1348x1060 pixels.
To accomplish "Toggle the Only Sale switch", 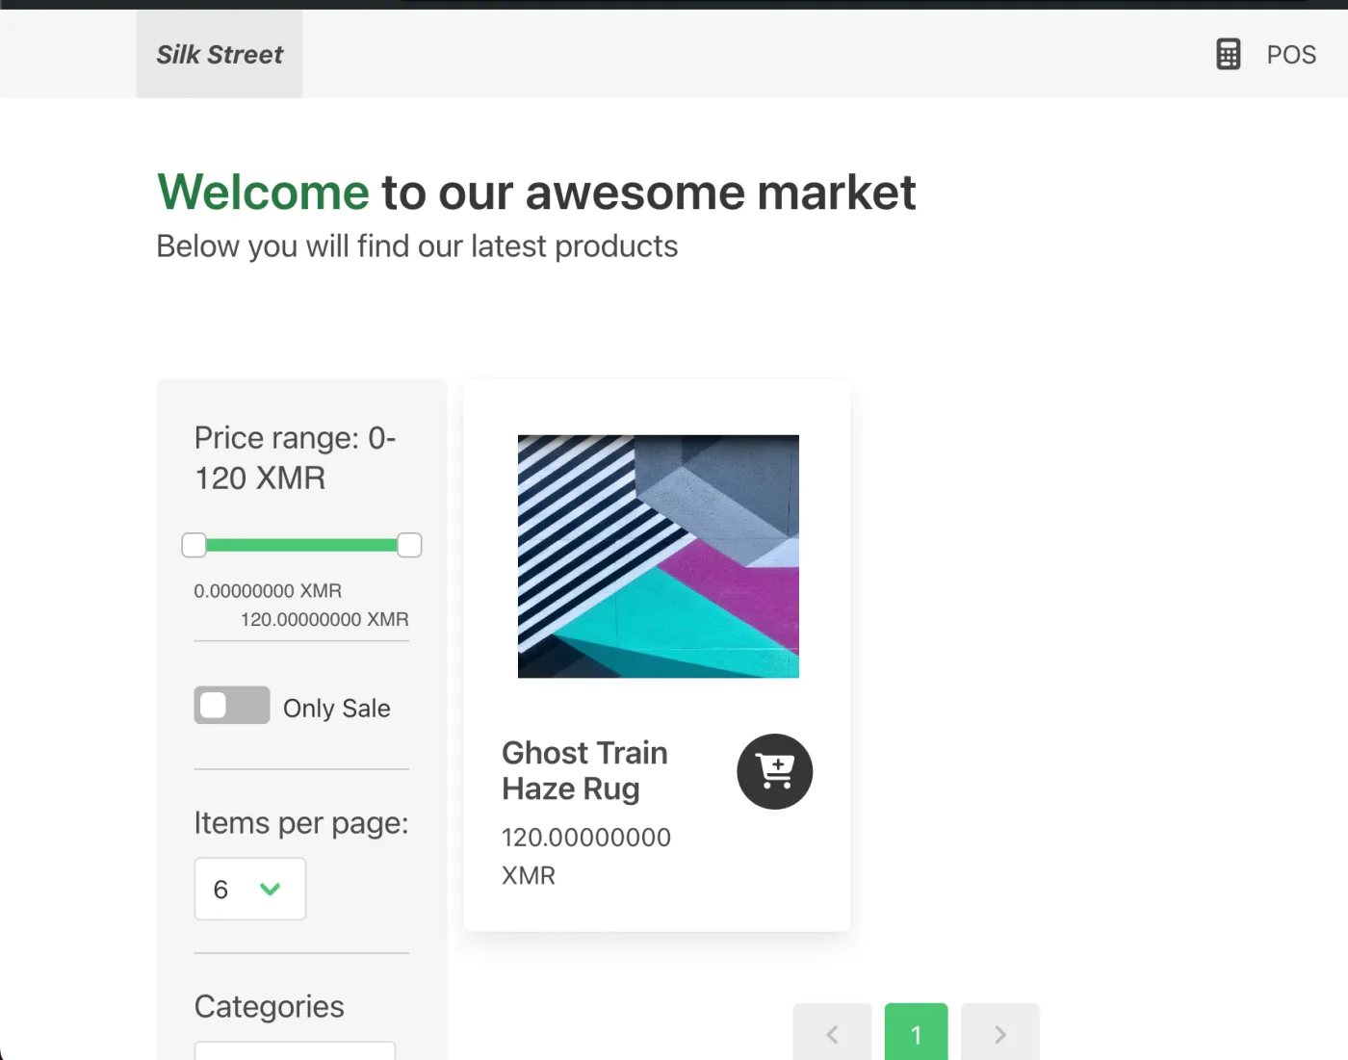I will [232, 705].
